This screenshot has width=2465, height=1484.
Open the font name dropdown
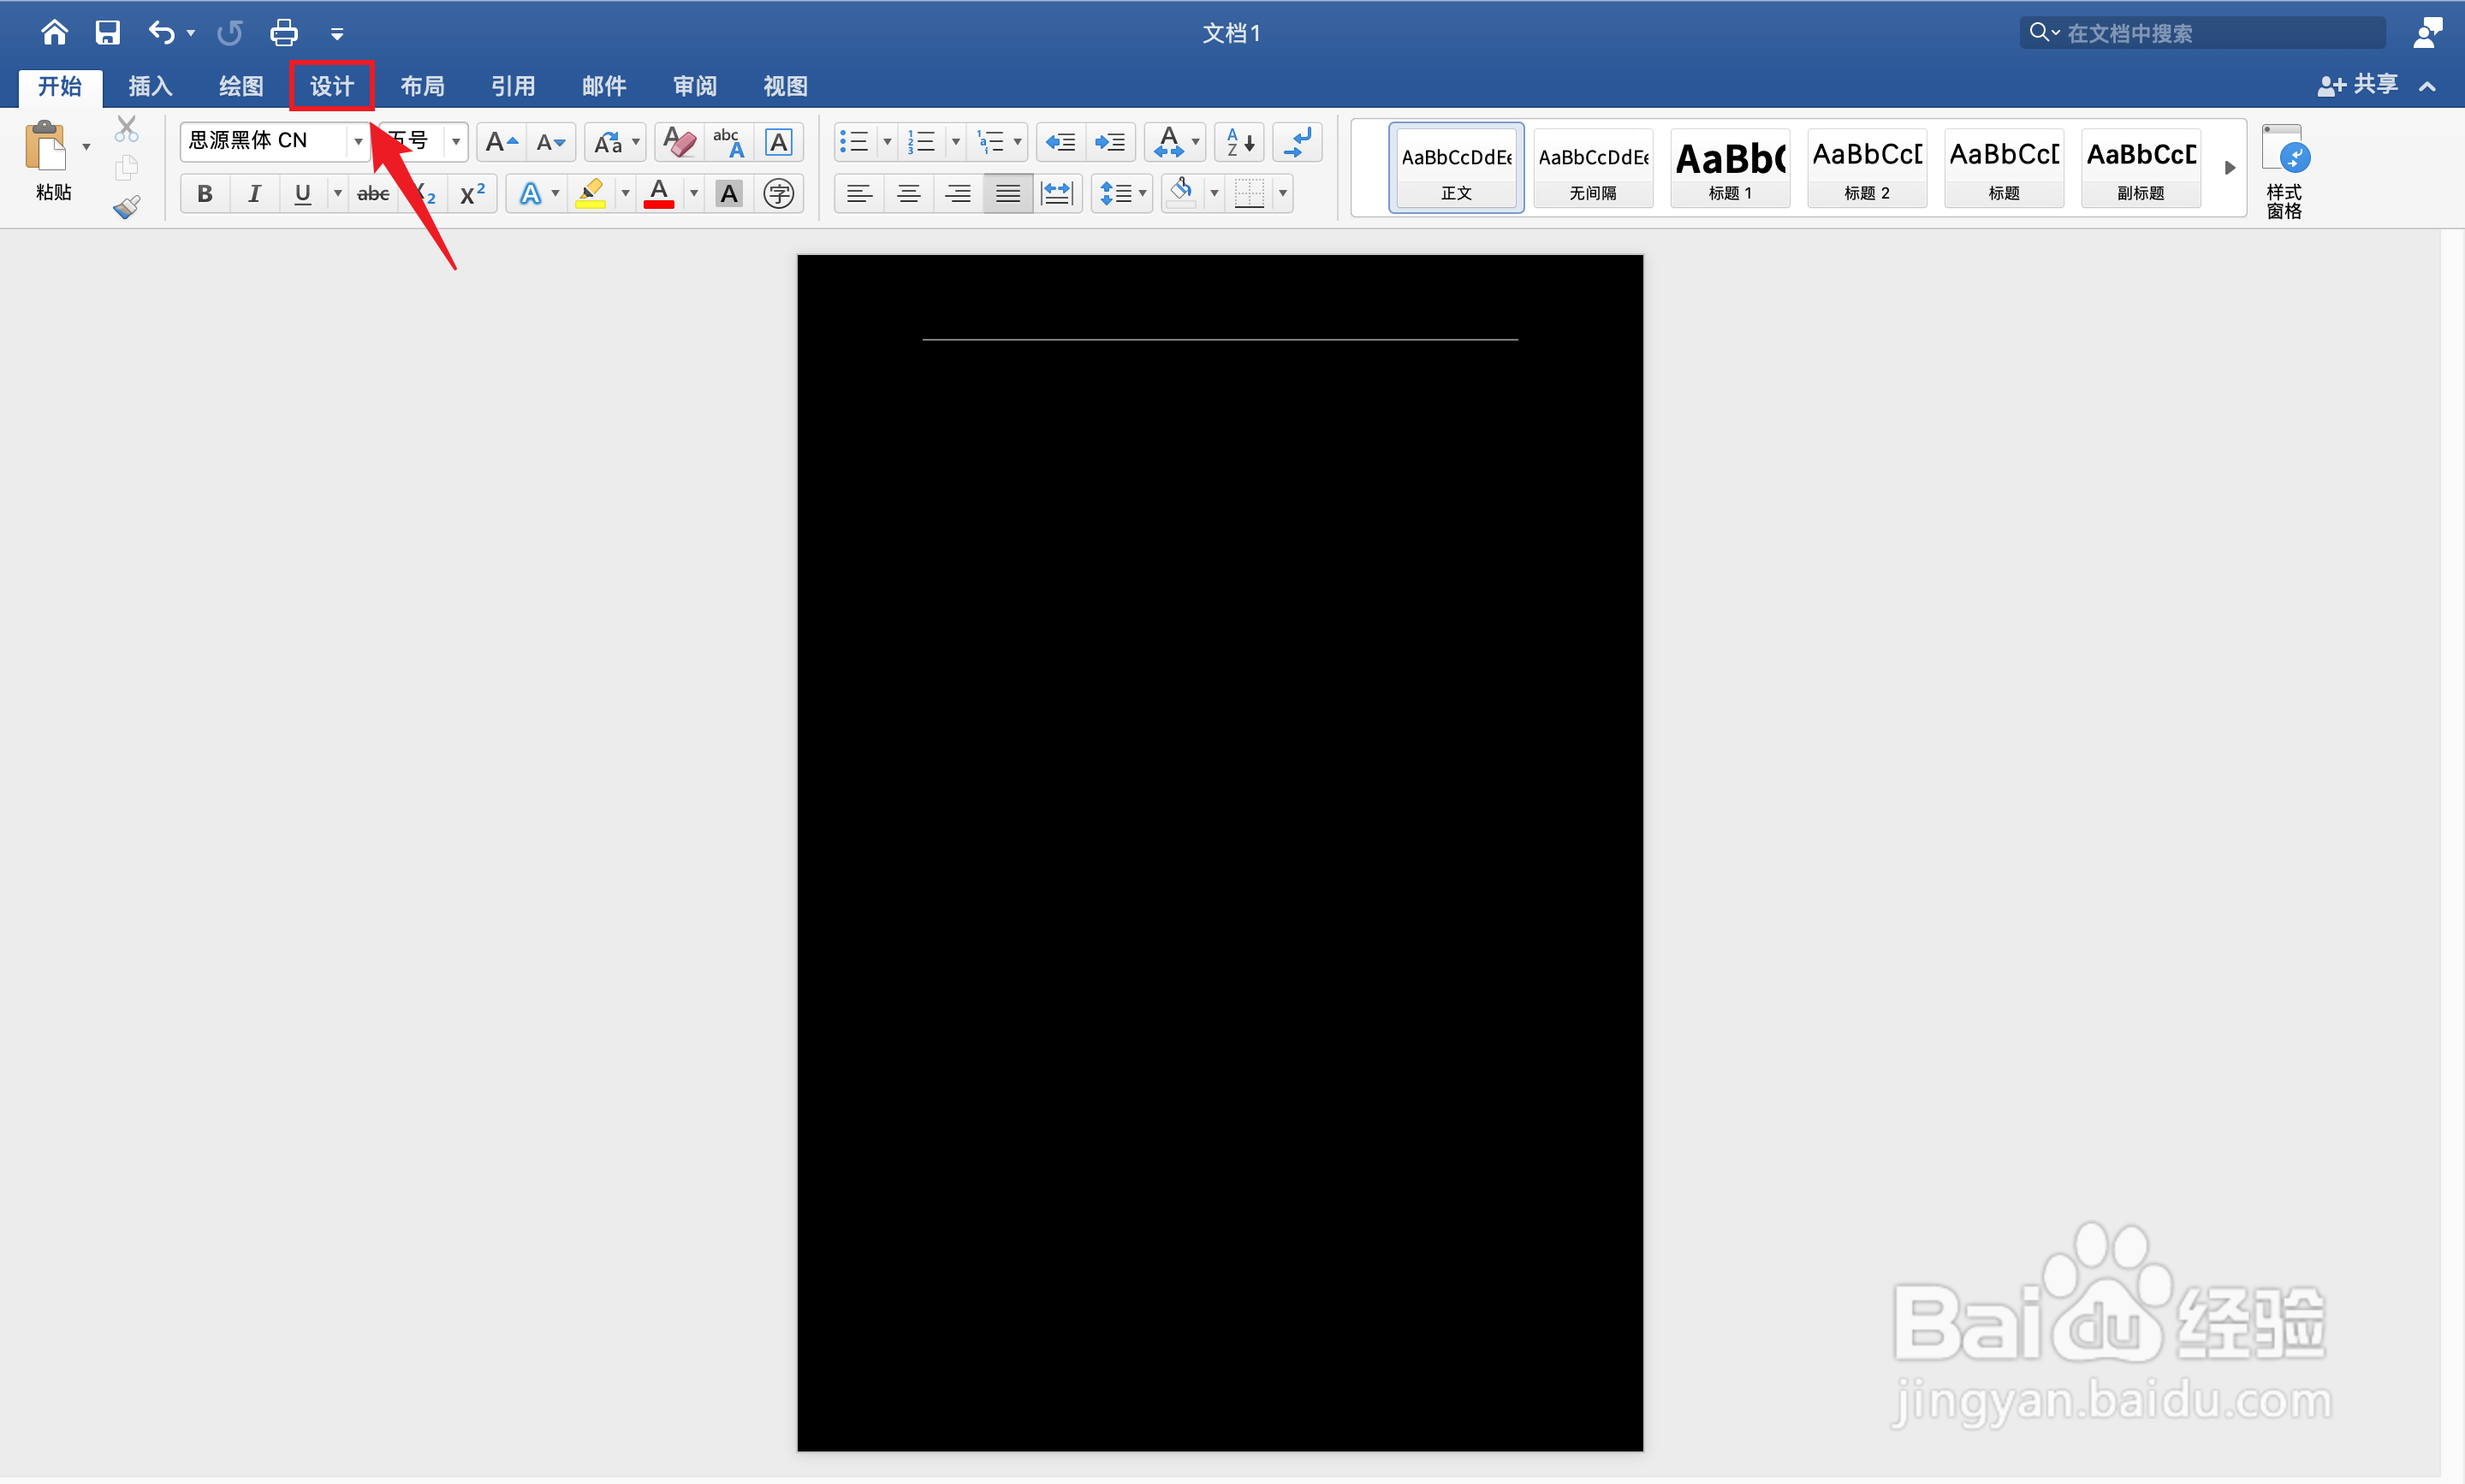[x=358, y=141]
